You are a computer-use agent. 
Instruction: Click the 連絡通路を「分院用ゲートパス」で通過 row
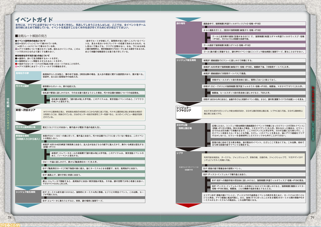coord(254,73)
